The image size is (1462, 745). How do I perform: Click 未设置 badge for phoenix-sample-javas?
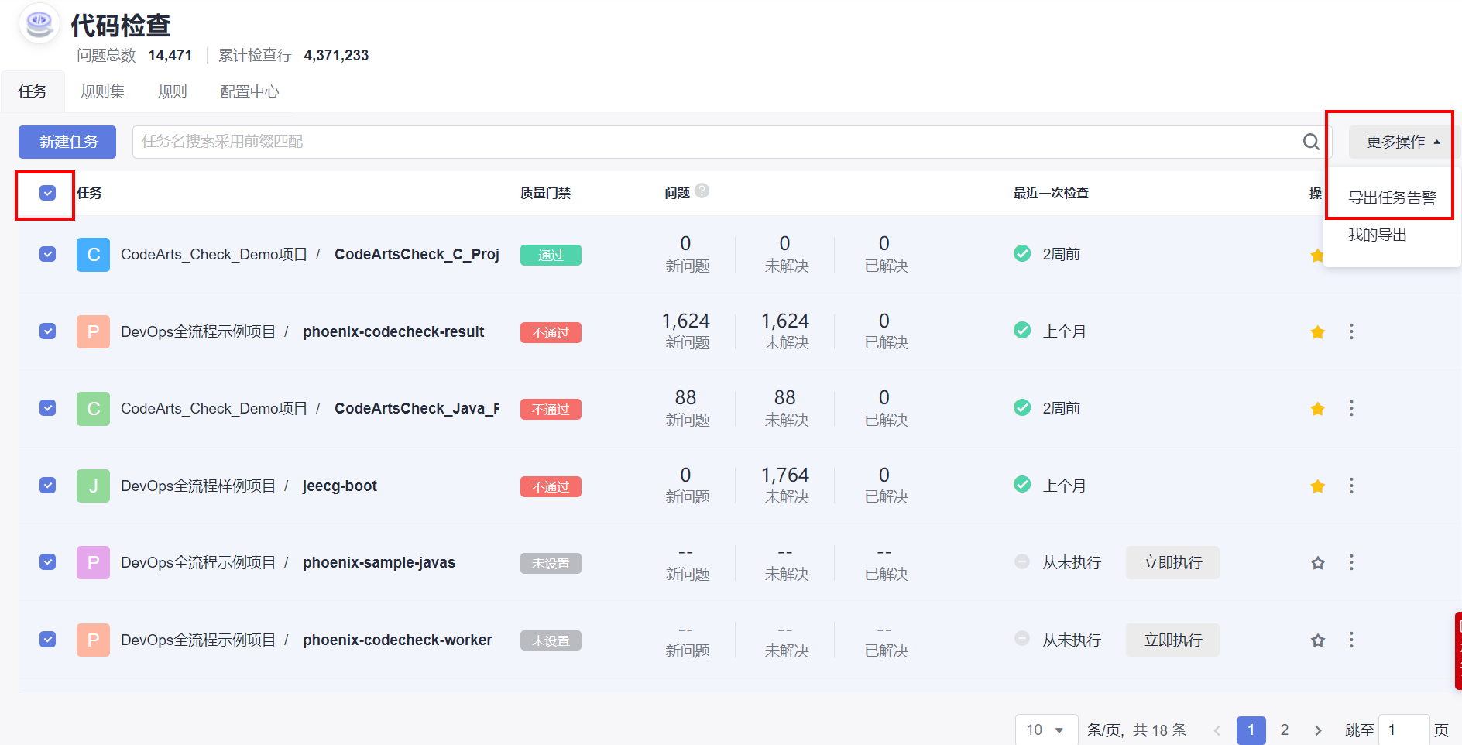pyautogui.click(x=551, y=563)
